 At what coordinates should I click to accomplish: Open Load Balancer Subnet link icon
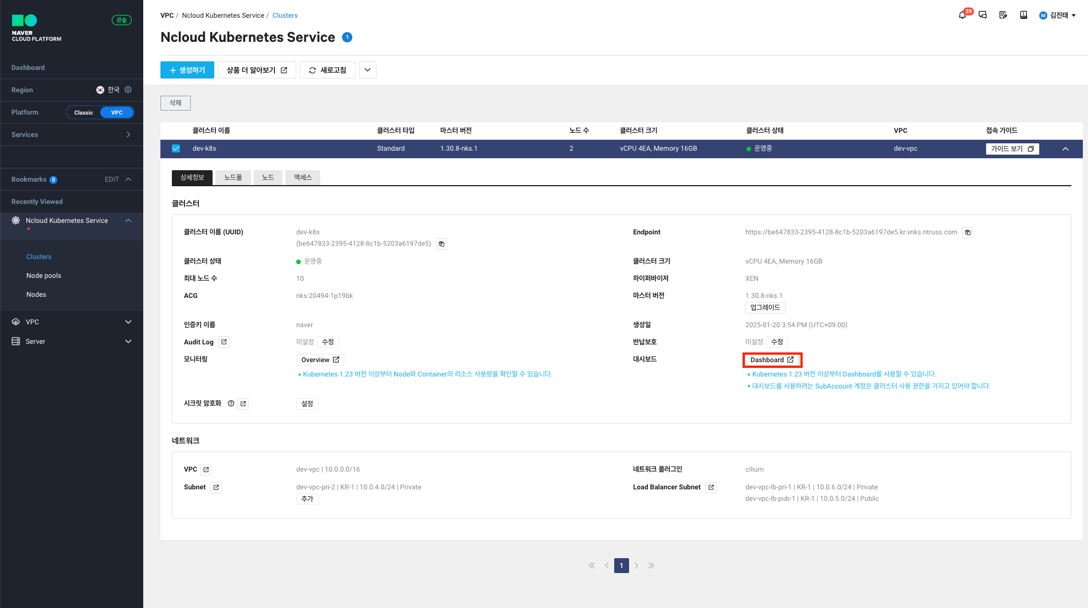(x=711, y=488)
